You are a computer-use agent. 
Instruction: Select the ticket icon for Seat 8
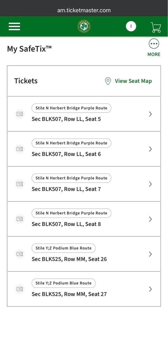tap(19, 219)
